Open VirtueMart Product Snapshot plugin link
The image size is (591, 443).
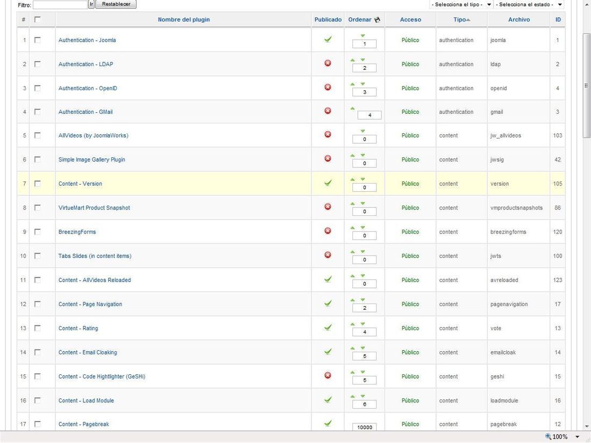tap(94, 208)
